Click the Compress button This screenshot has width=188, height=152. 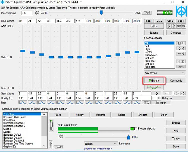click(x=176, y=33)
